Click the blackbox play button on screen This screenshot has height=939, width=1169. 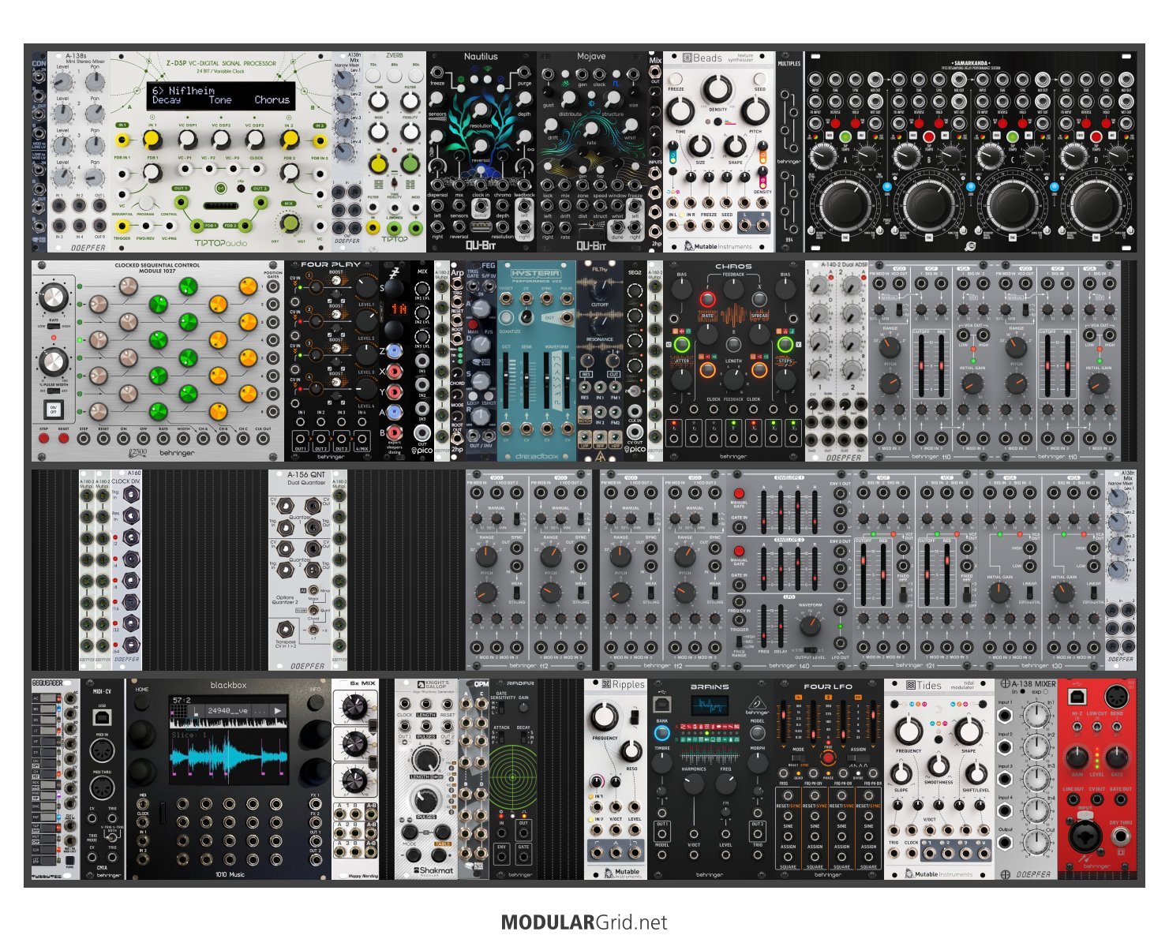tap(277, 711)
